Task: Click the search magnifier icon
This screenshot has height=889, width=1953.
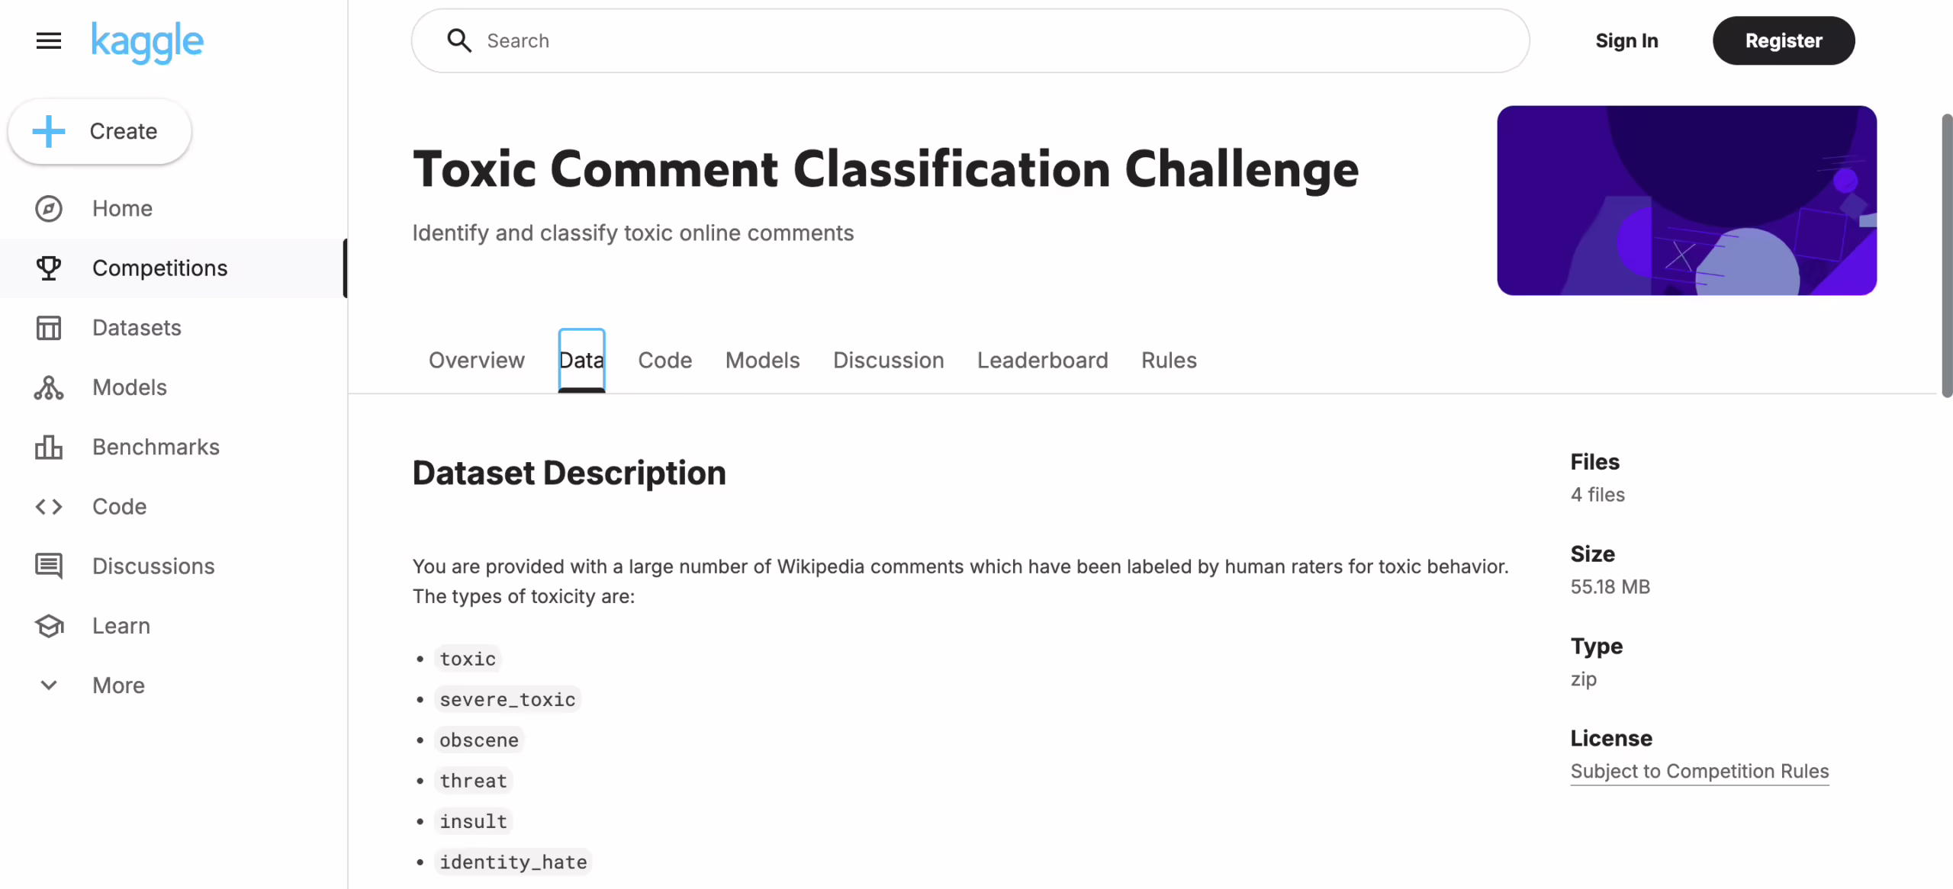Action: click(459, 40)
